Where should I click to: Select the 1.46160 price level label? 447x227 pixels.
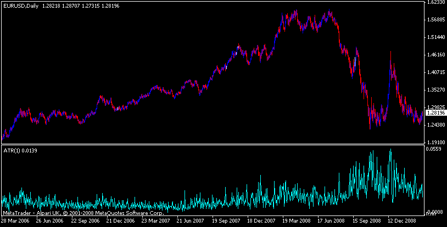(435, 55)
